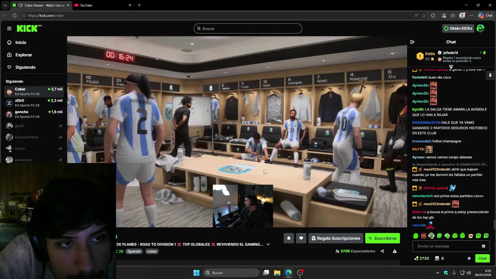Pick the headphones purple-glasses emote
Screen dimensions: 496x279
tap(431, 236)
